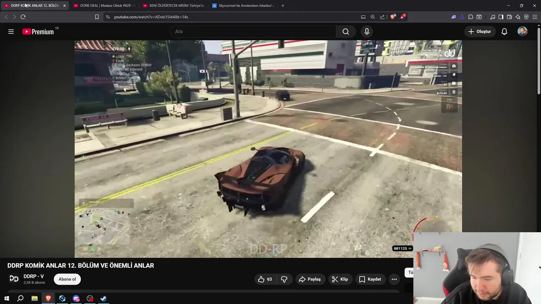Open the Windows Start menu
Screen dimensions: 541x304
pyautogui.click(x=6, y=299)
